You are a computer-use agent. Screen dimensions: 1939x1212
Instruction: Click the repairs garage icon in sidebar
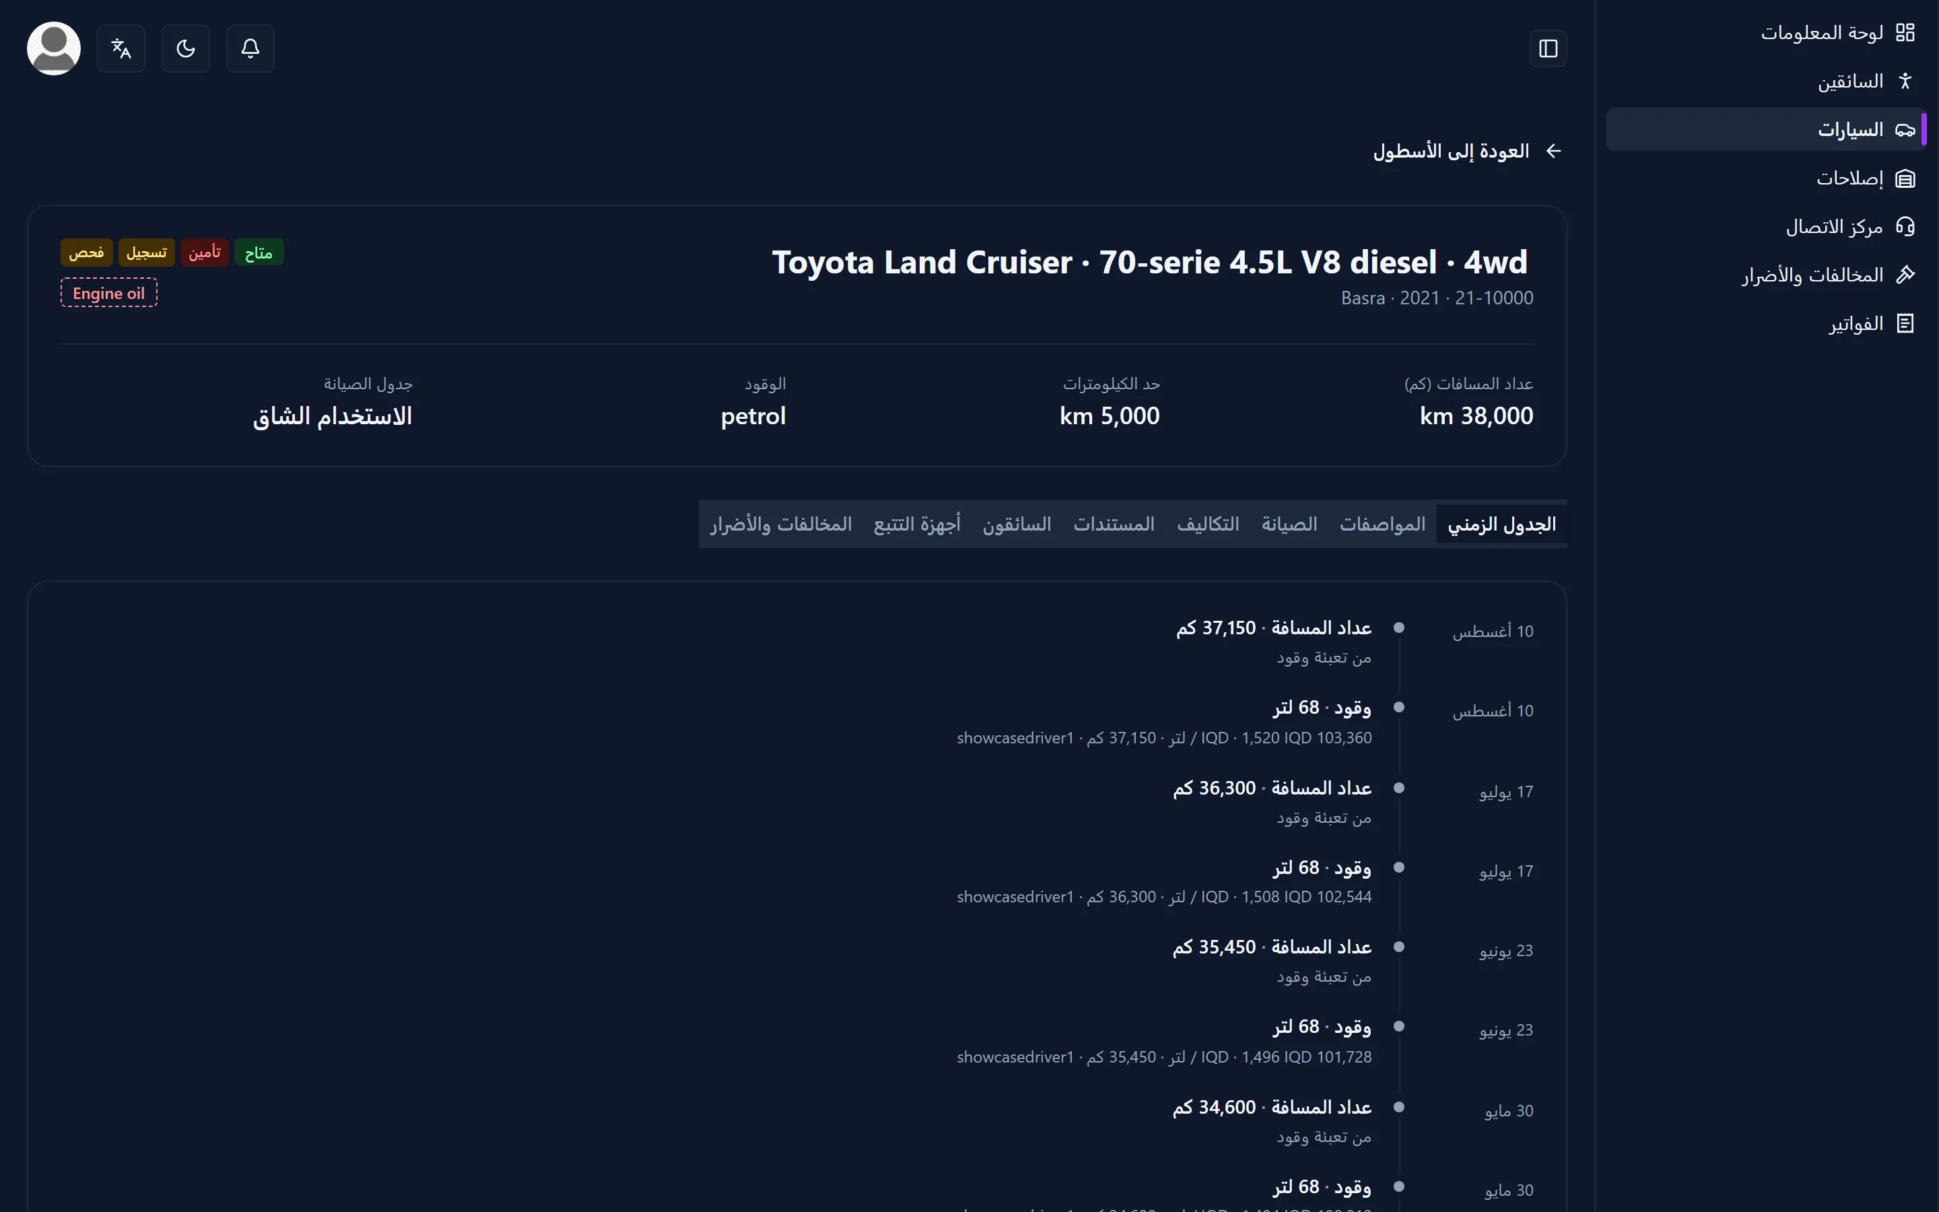1905,178
